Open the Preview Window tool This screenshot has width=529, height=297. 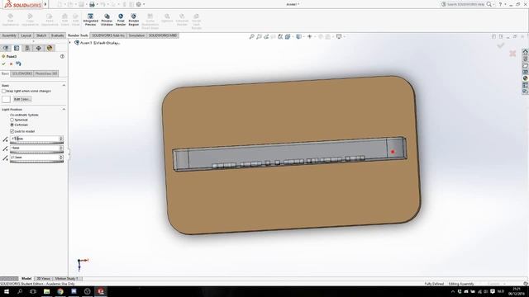coord(107,20)
